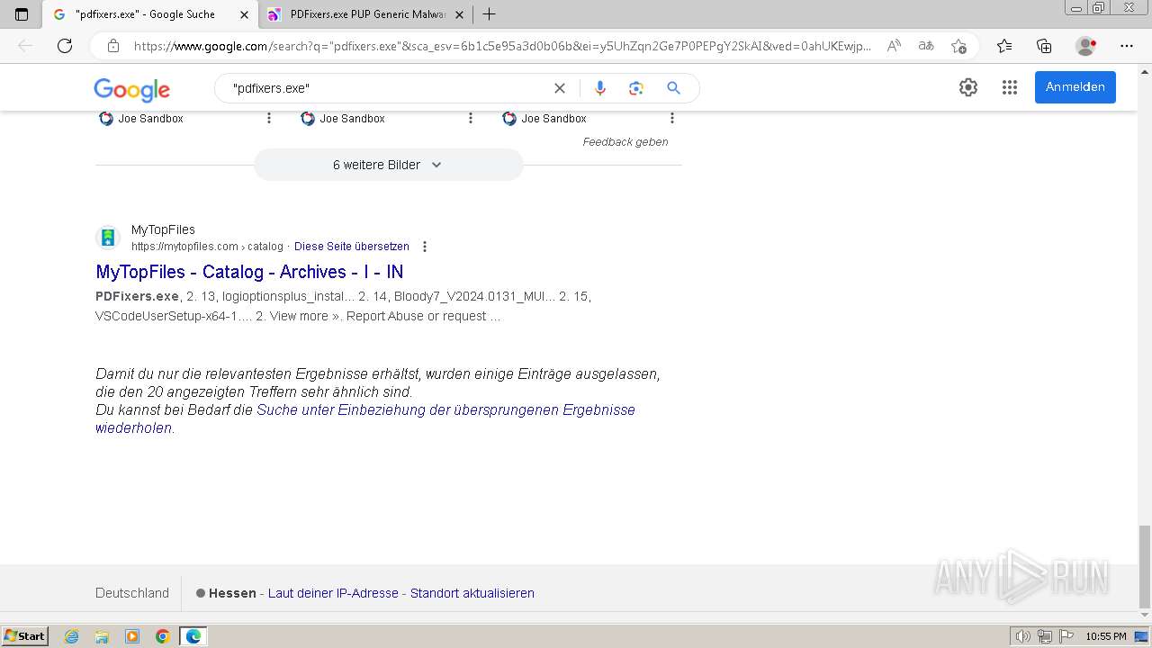This screenshot has height=648, width=1152.
Task: Open Action Center flag icon
Action: tap(1065, 636)
